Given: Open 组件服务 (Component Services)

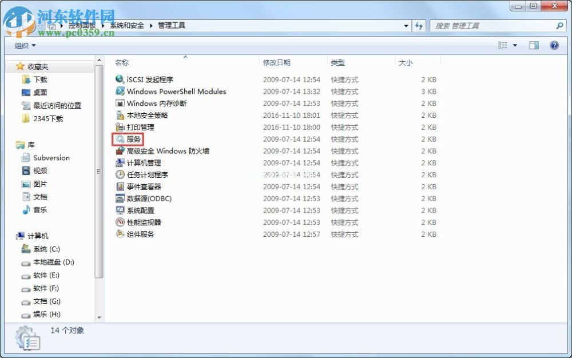Looking at the screenshot, I should (140, 234).
